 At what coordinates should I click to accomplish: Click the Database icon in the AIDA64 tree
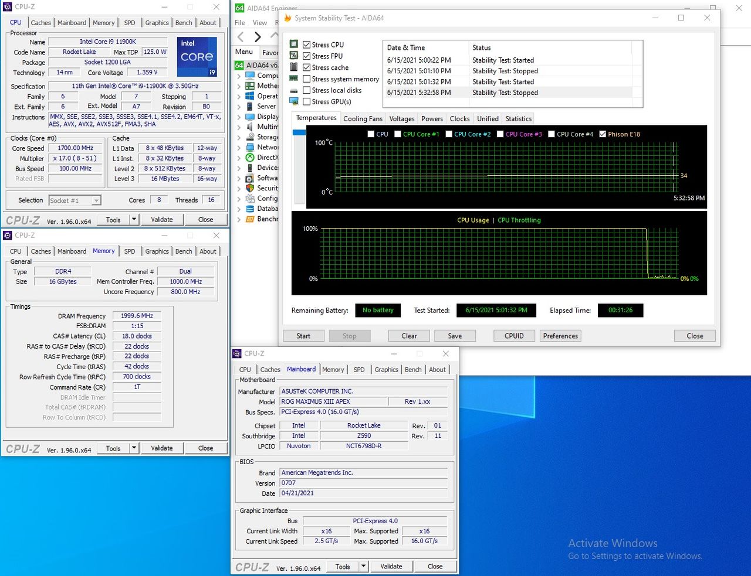[x=250, y=209]
